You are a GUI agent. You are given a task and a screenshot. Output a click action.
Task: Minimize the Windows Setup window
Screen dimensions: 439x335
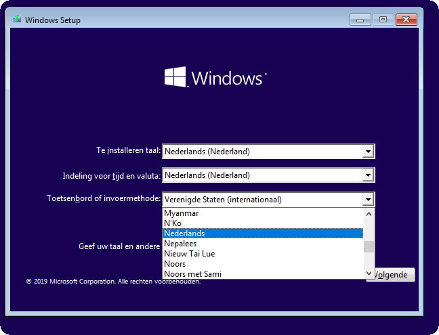pos(360,19)
